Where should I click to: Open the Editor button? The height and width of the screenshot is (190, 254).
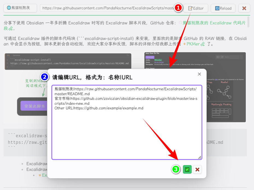(196, 8)
